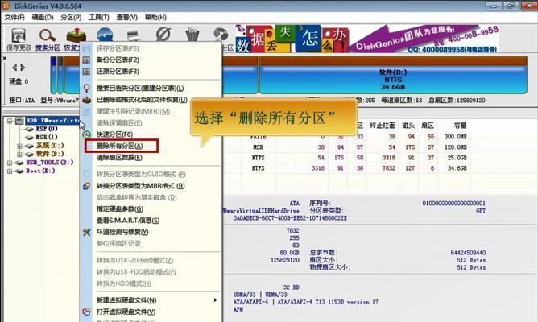Open the 帮助(H) menu
The width and height of the screenshot is (538, 322).
(155, 17)
